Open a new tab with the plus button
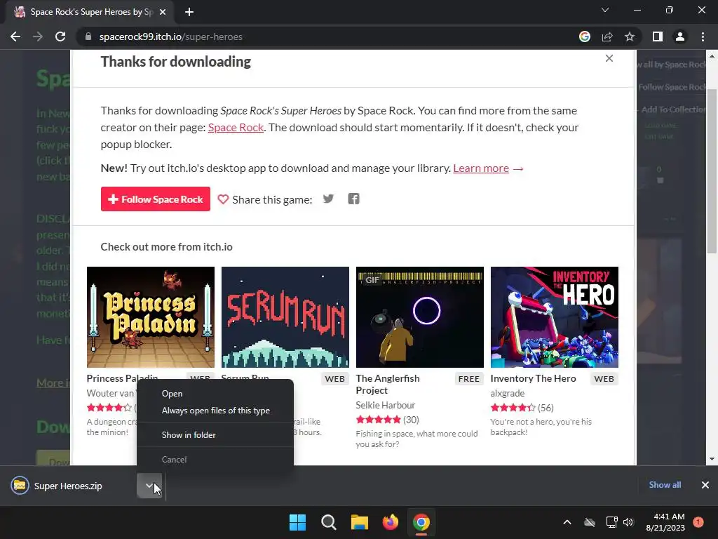This screenshot has height=539, width=718. (189, 12)
